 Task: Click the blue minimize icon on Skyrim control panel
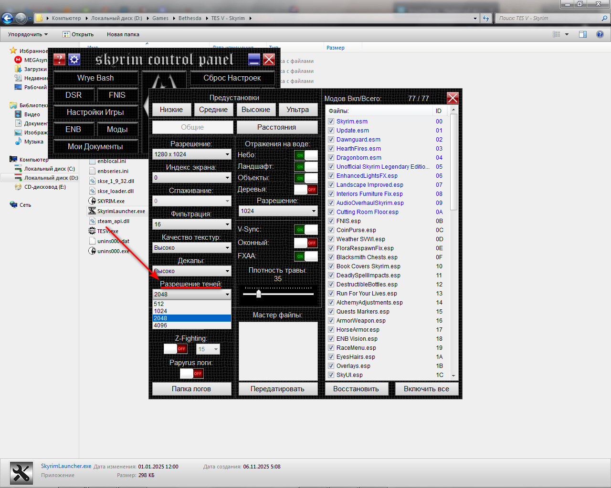pyautogui.click(x=254, y=59)
